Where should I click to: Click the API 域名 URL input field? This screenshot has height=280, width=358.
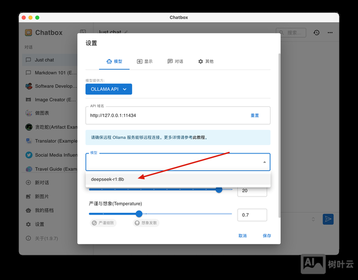point(162,115)
